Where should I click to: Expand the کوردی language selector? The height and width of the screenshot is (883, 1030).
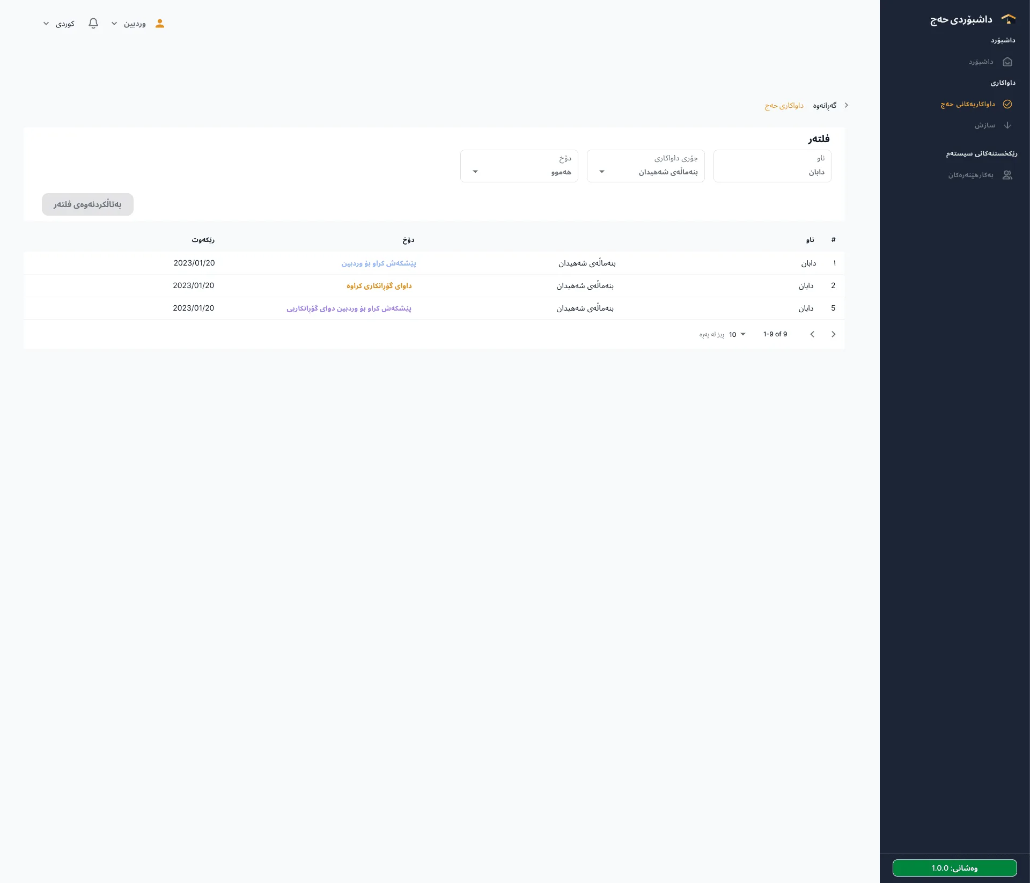click(59, 24)
